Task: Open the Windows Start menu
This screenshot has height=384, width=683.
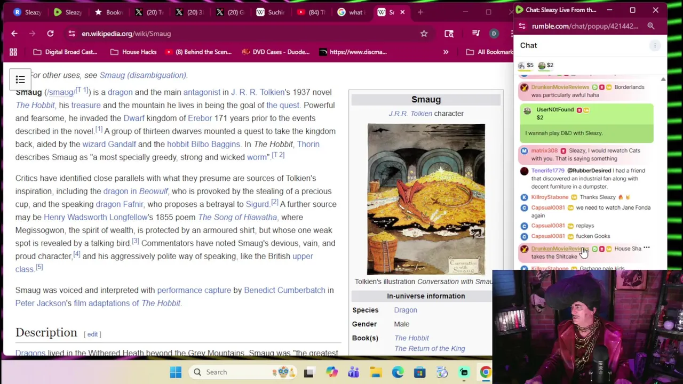Action: (x=176, y=372)
